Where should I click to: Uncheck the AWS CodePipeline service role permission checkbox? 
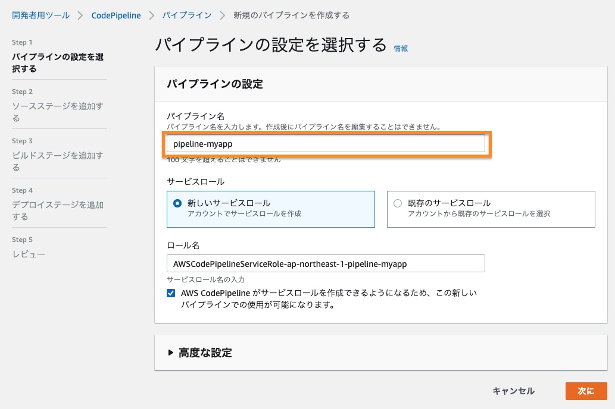coord(171,293)
